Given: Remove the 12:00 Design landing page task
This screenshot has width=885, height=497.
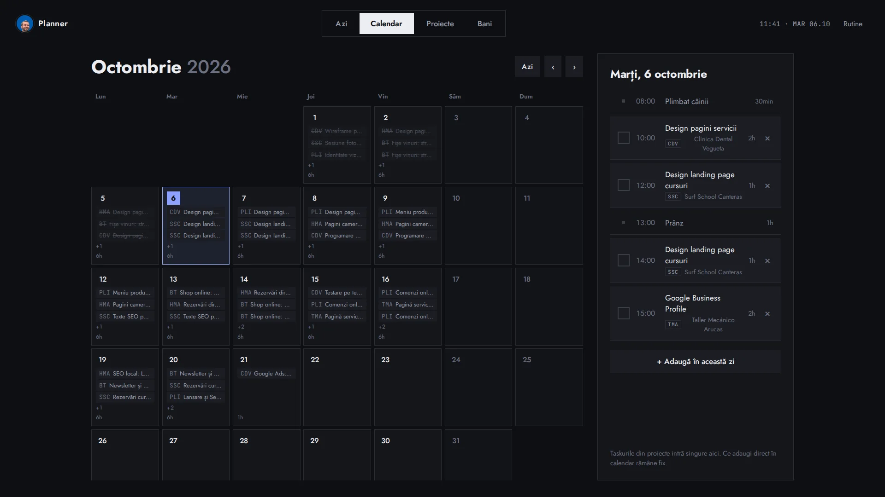Looking at the screenshot, I should [767, 186].
